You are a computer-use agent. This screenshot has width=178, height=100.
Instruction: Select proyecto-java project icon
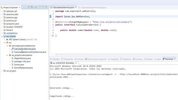(4, 24)
